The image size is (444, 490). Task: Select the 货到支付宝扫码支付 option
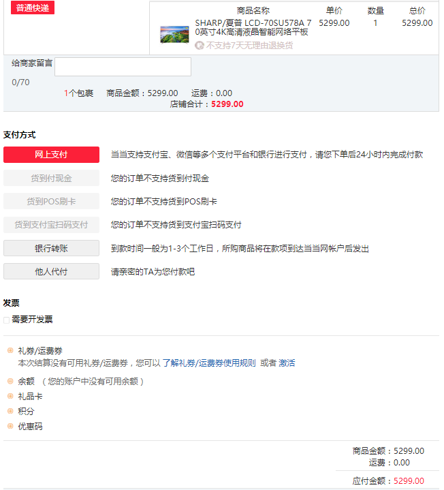coord(51,225)
